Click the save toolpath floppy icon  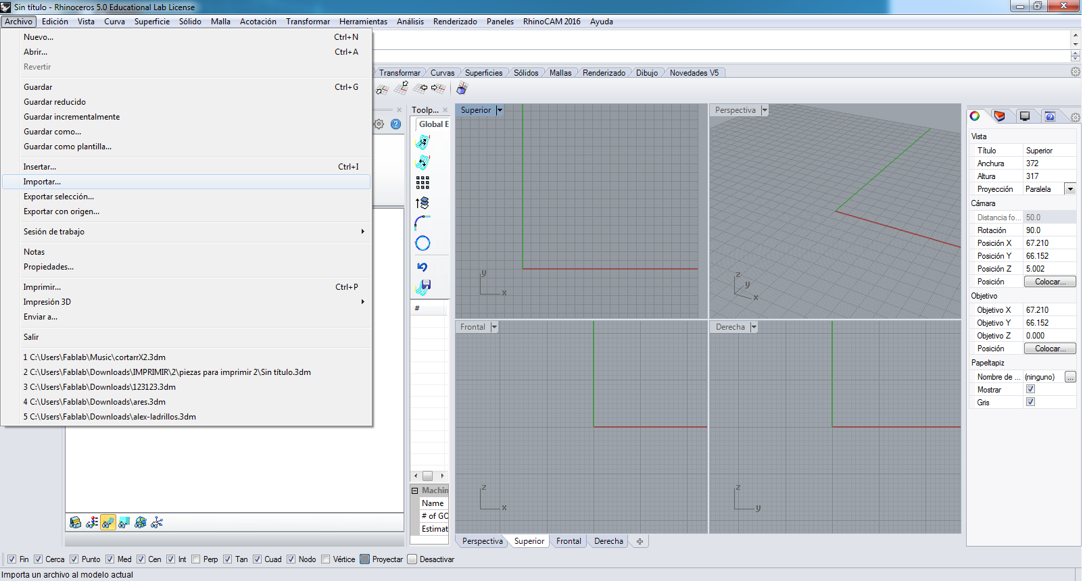pos(423,287)
